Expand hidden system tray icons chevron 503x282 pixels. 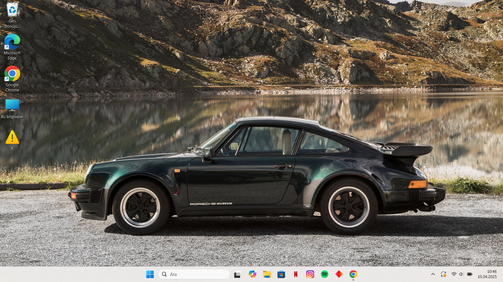pyautogui.click(x=433, y=274)
